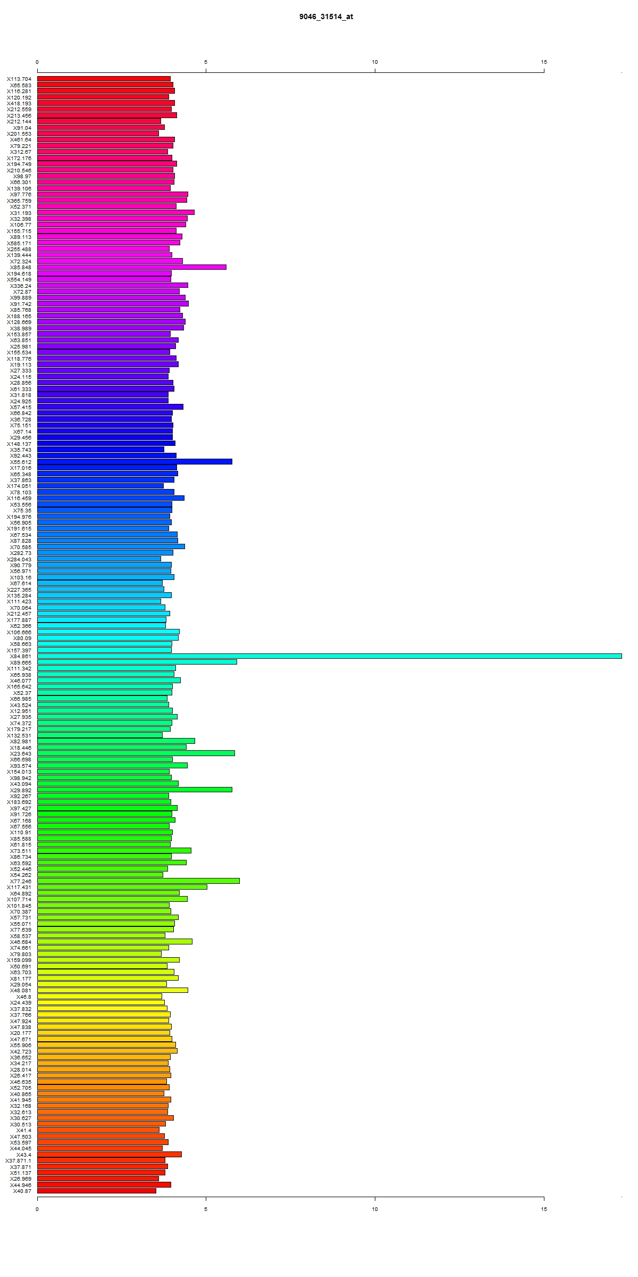Click the bar next to X89.665
Screen dimensions: 638x1277
click(x=137, y=662)
